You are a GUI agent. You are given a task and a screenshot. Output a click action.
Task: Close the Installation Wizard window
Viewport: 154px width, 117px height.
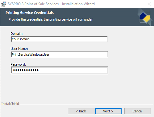149,4
